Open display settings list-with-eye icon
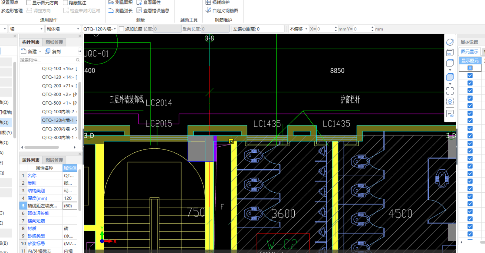 coord(450,114)
